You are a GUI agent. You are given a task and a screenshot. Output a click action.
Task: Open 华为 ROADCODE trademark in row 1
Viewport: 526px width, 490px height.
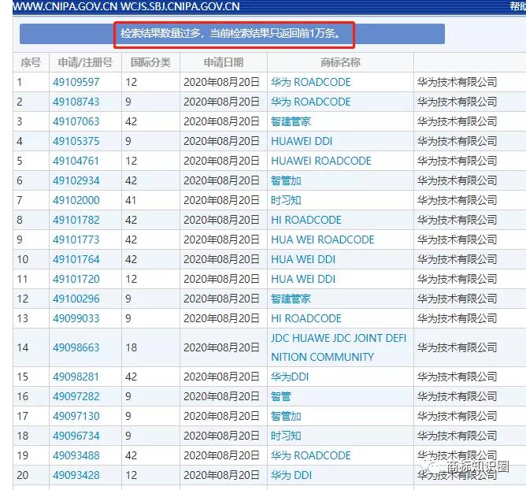click(x=310, y=82)
